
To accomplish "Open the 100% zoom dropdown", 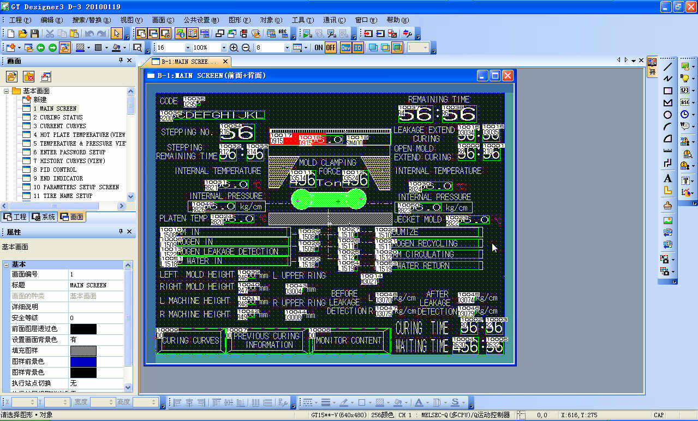I will tap(224, 48).
